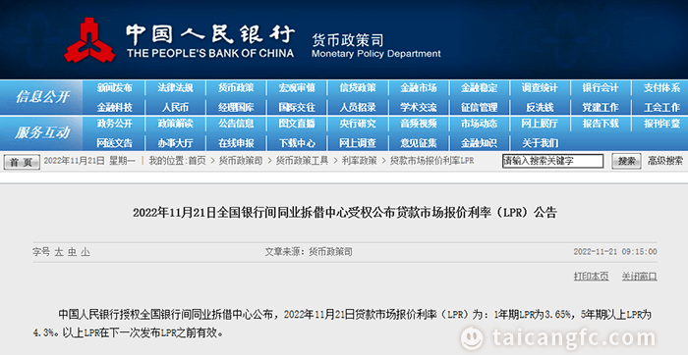The width and height of the screenshot is (688, 355).
Task: Go to 报告下载
Action: (x=601, y=124)
